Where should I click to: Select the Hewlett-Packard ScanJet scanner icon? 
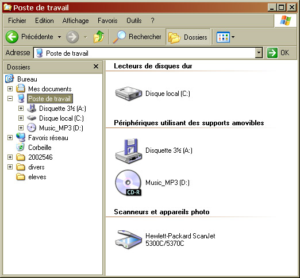(128, 240)
